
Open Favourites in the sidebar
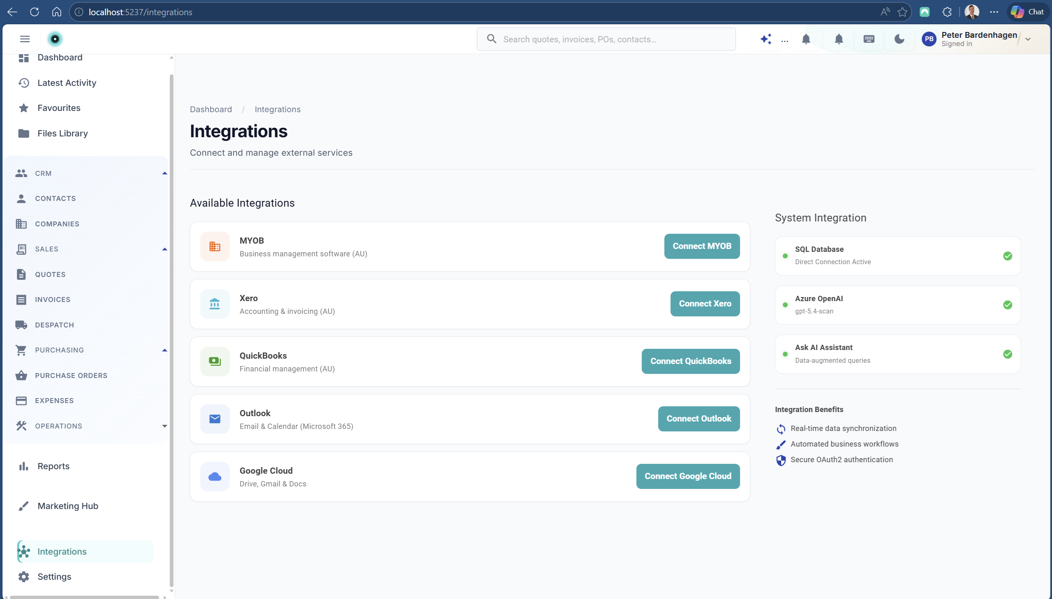(x=59, y=108)
